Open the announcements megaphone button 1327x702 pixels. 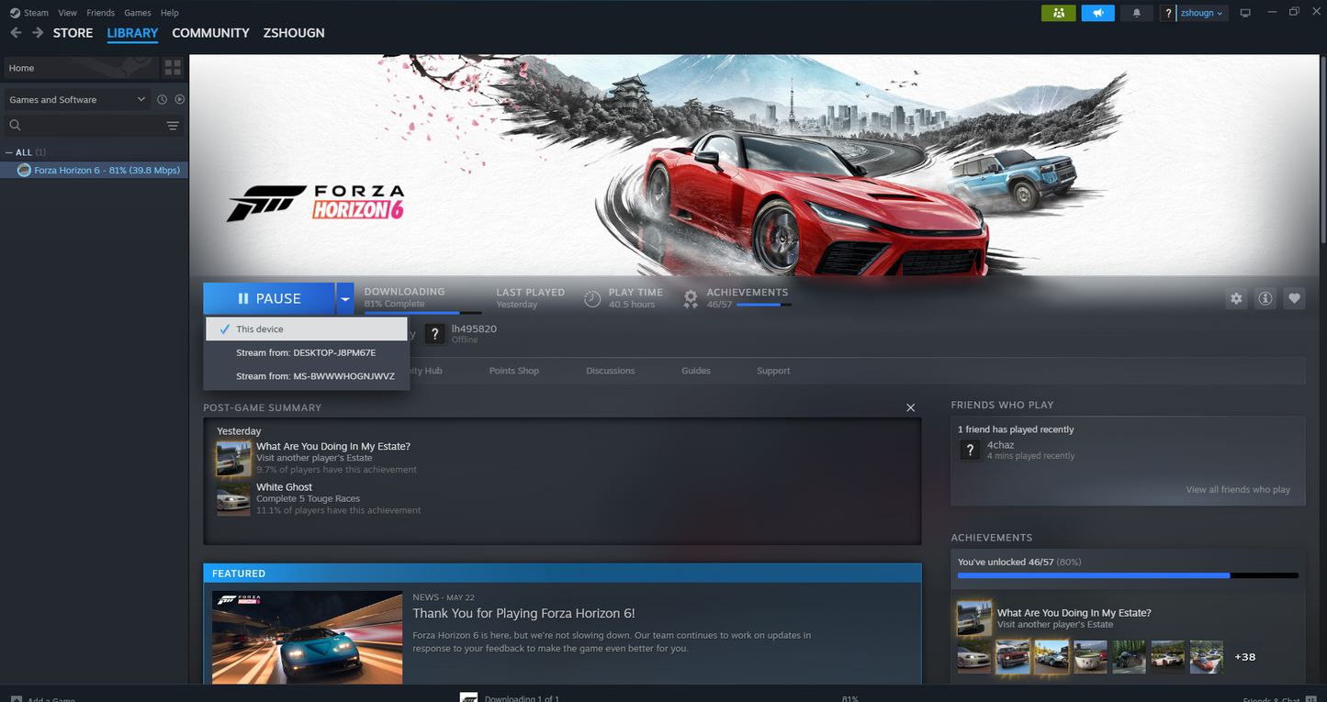point(1097,13)
